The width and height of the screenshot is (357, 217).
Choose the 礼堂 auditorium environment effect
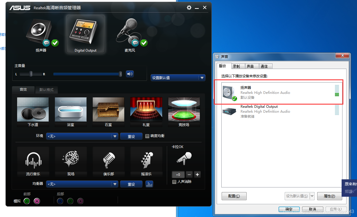tap(146, 110)
